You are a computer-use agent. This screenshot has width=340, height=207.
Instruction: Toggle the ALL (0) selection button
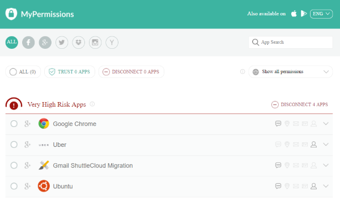[x=23, y=71]
